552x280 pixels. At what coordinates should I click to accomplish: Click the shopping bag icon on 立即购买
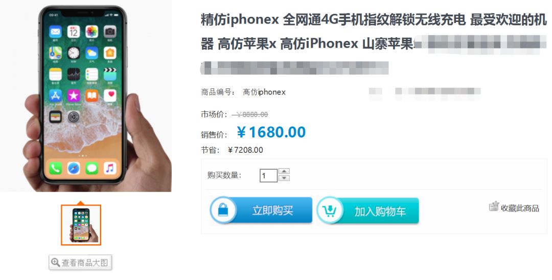pyautogui.click(x=223, y=211)
